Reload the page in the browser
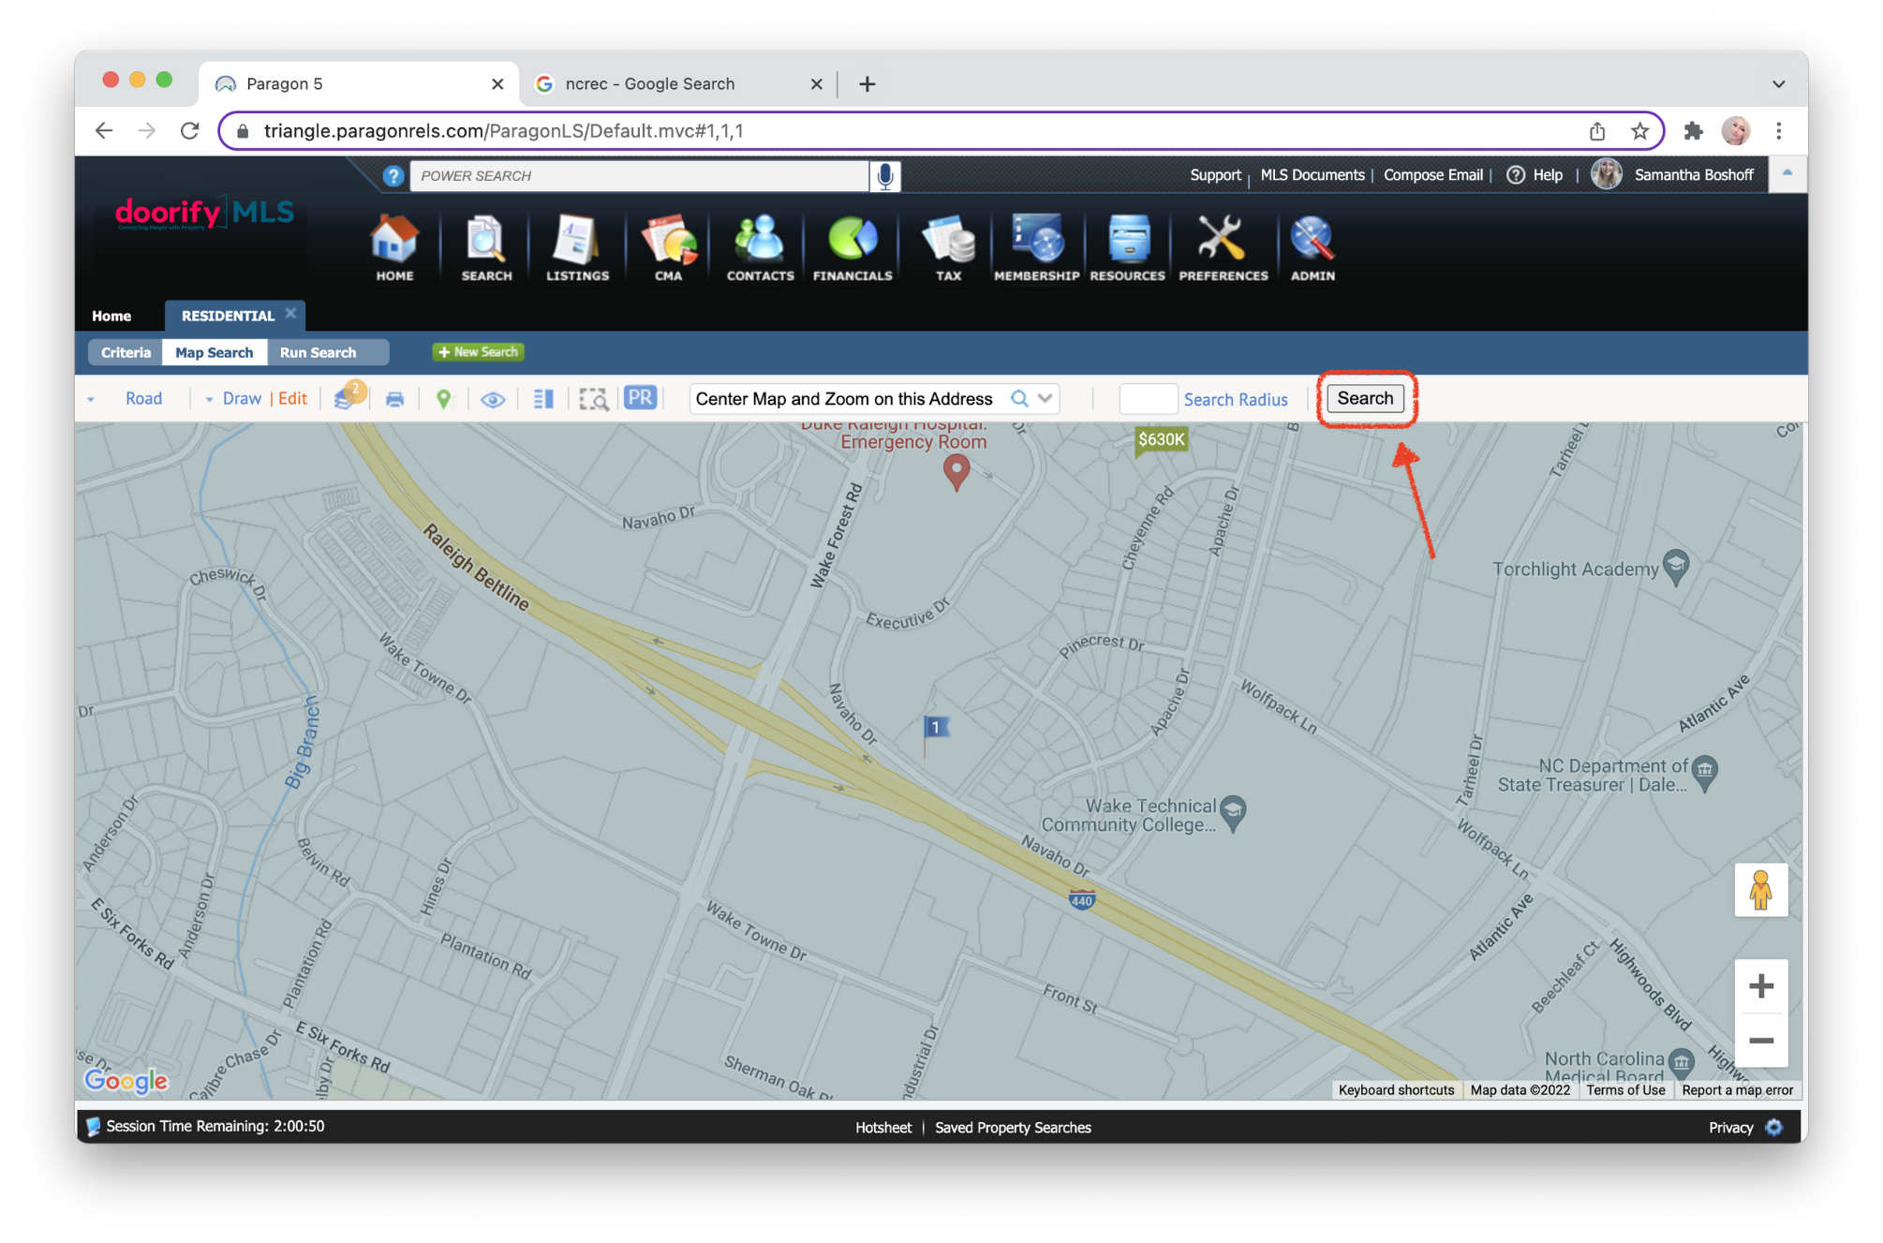This screenshot has width=1883, height=1243. [190, 131]
